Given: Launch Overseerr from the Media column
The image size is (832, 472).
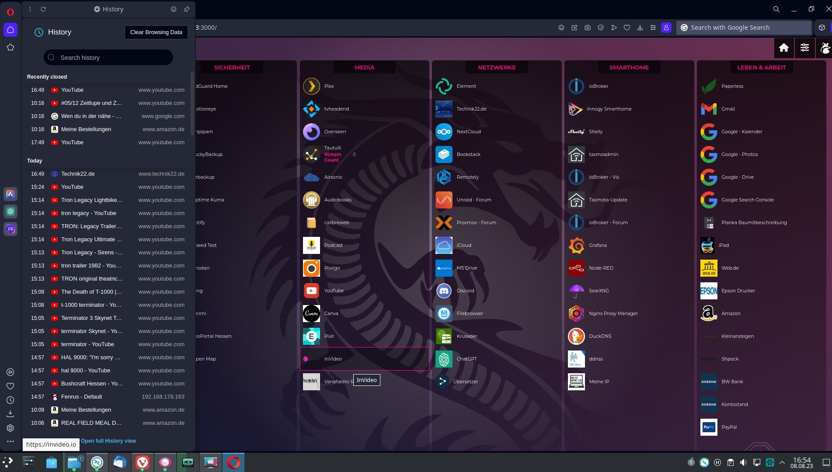Looking at the screenshot, I should coord(311,132).
